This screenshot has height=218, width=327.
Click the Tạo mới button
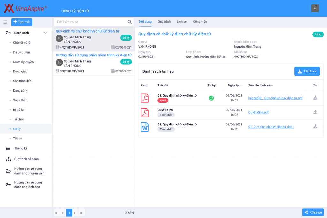click(x=22, y=22)
